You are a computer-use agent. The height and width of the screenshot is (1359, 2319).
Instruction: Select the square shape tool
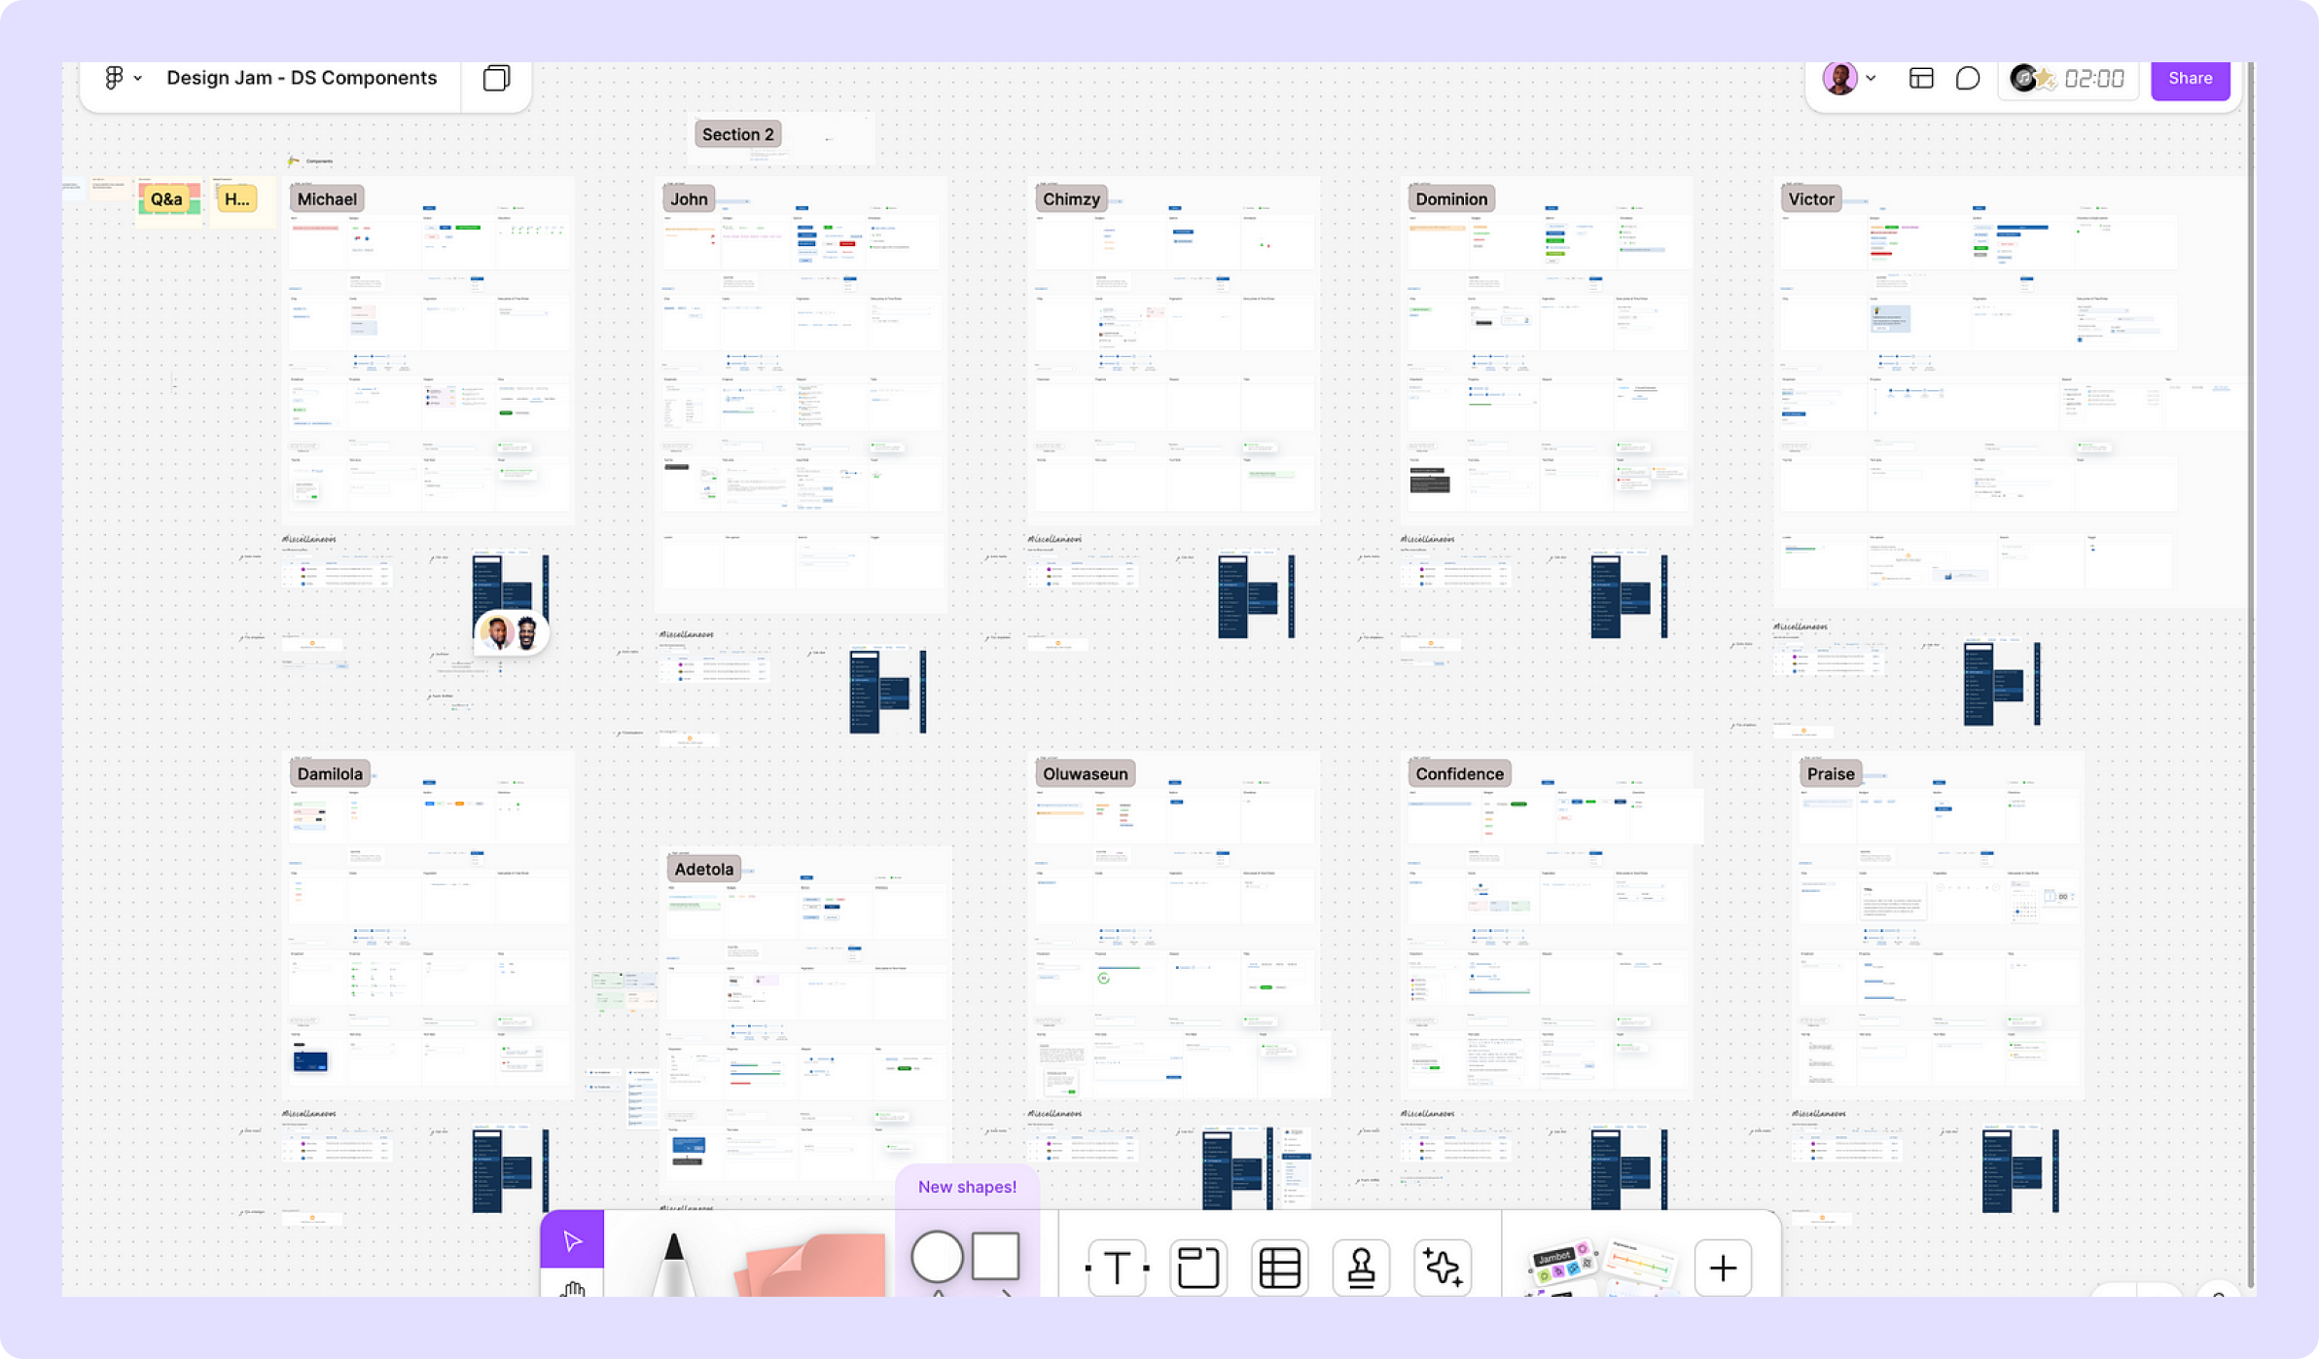(995, 1256)
